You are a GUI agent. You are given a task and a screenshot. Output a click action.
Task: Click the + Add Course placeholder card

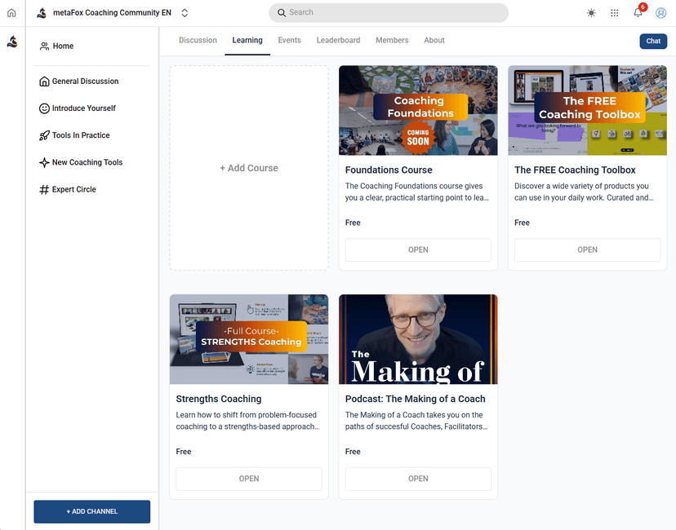tap(249, 168)
